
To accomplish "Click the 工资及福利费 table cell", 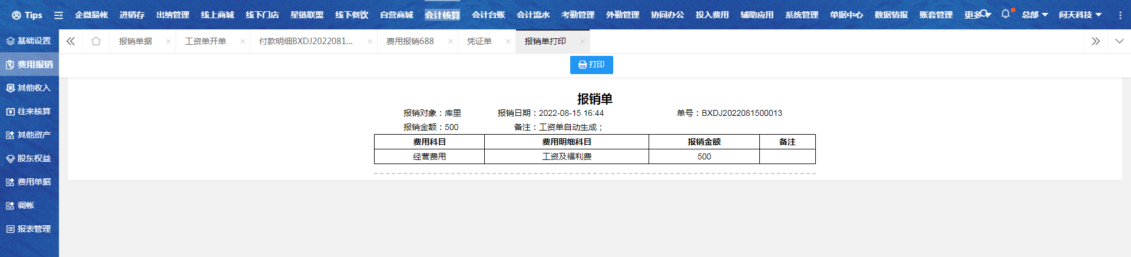I will [x=566, y=156].
